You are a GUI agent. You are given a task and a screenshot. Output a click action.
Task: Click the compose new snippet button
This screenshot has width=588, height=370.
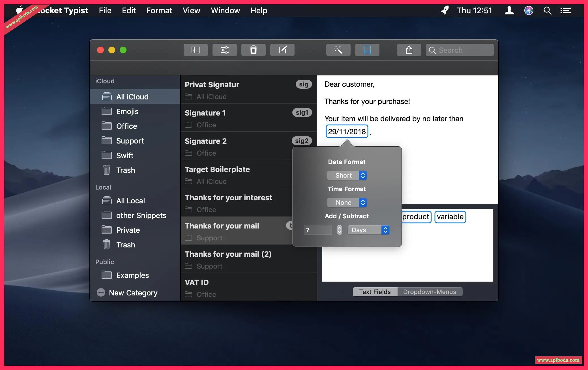click(282, 50)
